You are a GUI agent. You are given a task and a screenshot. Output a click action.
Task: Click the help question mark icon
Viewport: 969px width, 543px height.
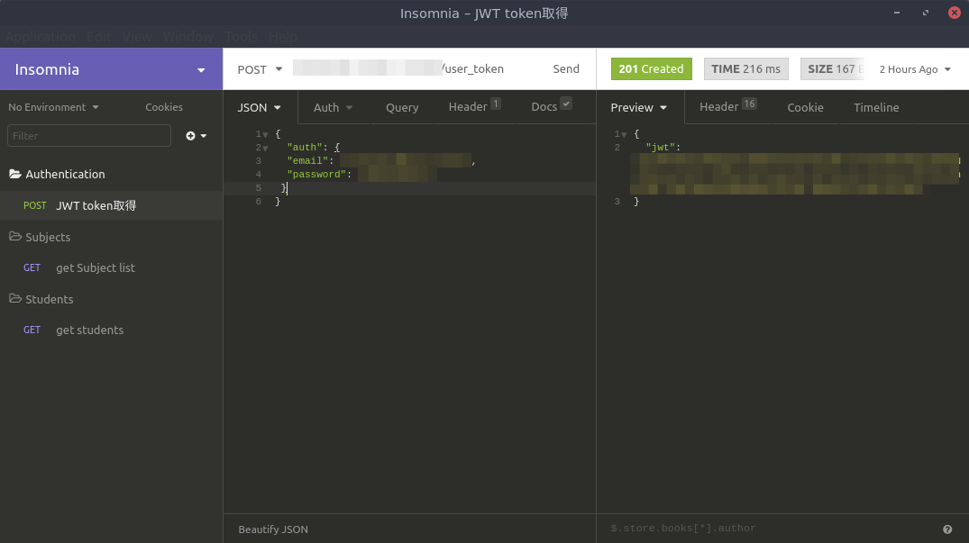click(x=946, y=529)
